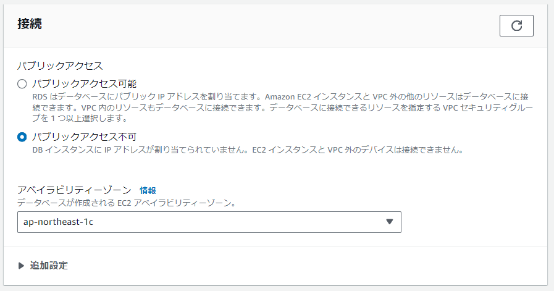
Task: Click the 情報 link next to アベイラビリティーゾーン
Action: [x=148, y=190]
